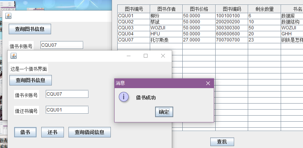Viewport: 303px width, 148px height.
Task: Select the CQU02 cell in the table
Action: point(134,22)
